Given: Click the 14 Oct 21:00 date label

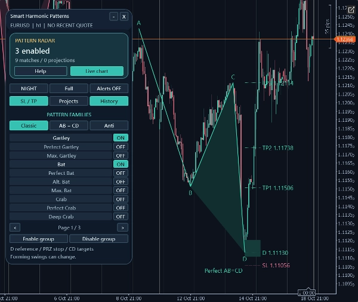Looking at the screenshot, I should [253, 298].
